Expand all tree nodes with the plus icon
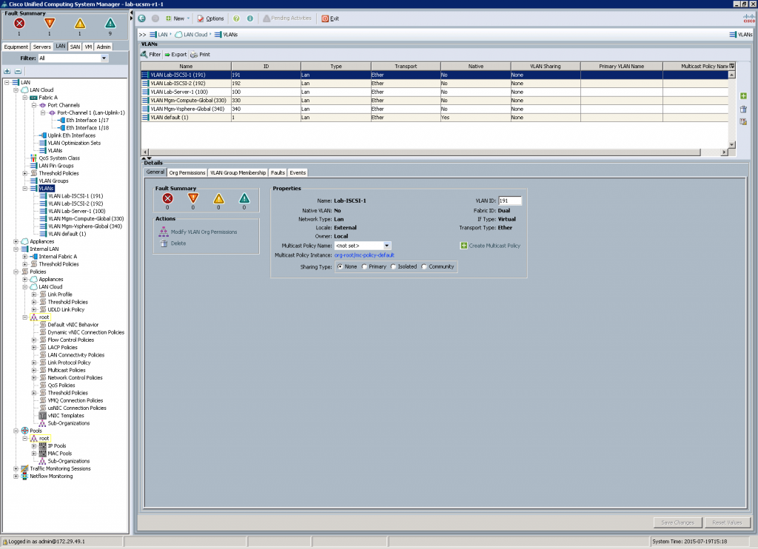 point(7,71)
